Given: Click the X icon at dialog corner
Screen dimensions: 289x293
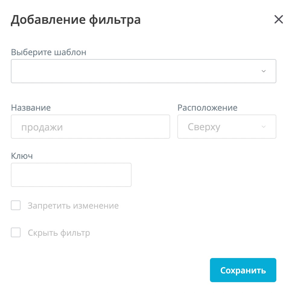Looking at the screenshot, I should point(278,20).
